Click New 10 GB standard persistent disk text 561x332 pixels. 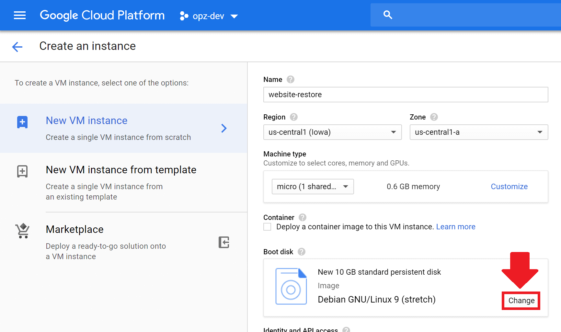(379, 272)
